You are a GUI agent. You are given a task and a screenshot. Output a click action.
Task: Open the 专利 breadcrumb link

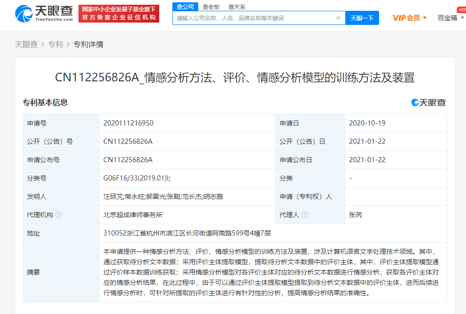(x=55, y=44)
